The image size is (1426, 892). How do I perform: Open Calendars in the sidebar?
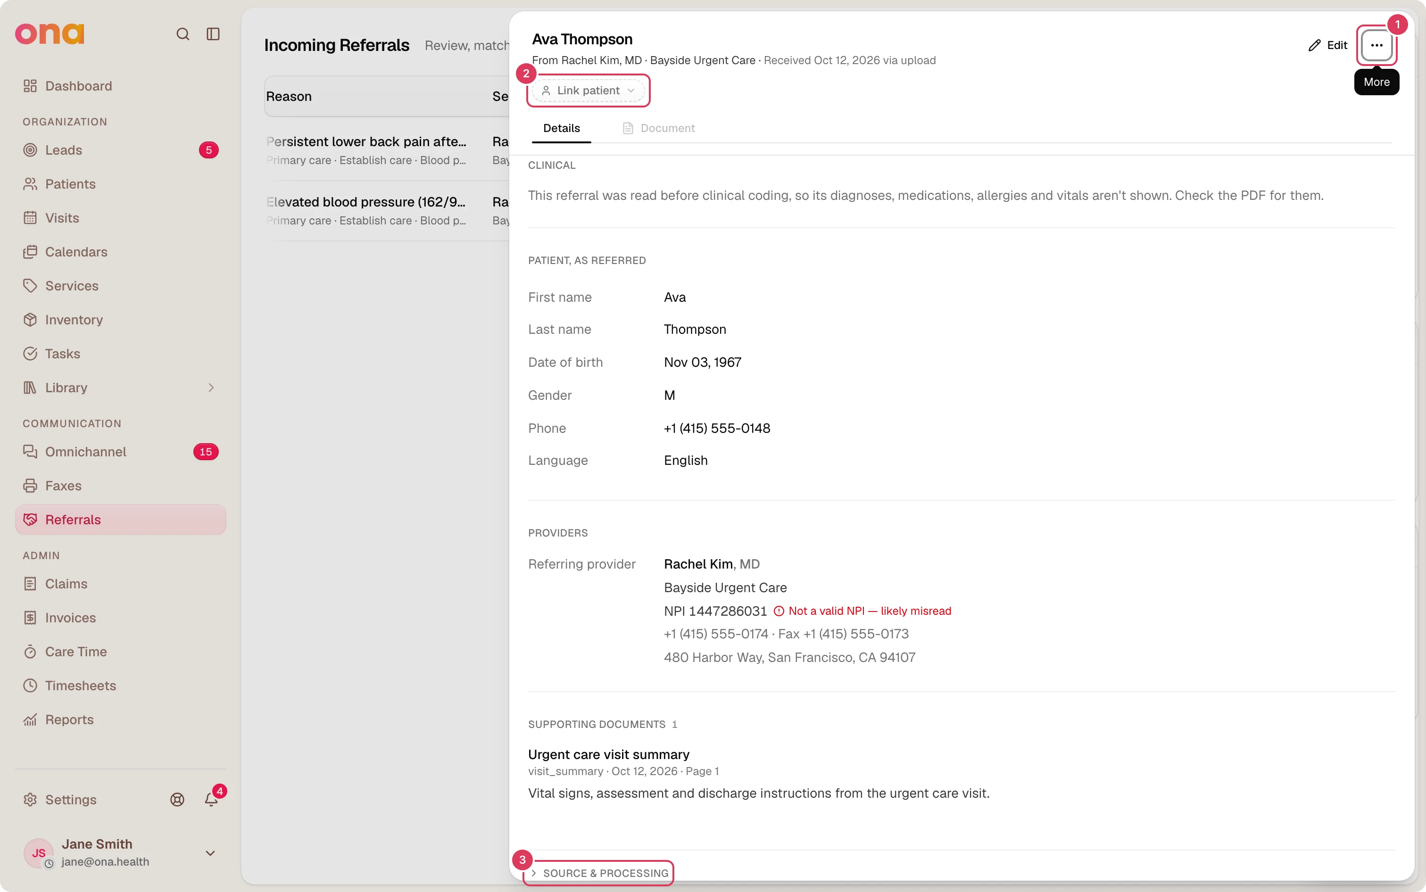120,252
